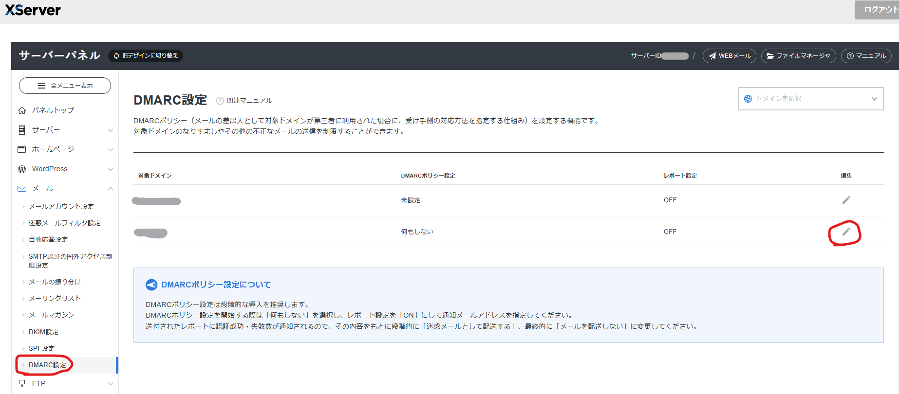899x394 pixels.
Task: Open メーリングリスト
Action: [55, 298]
